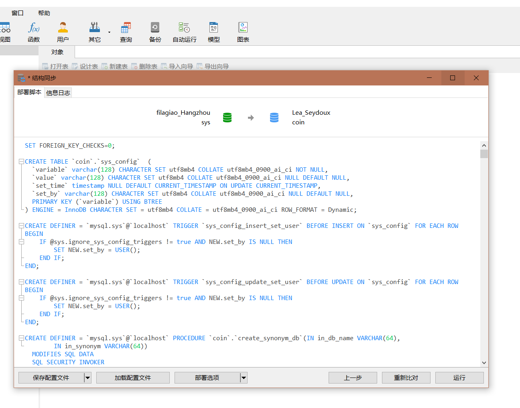The height and width of the screenshot is (408, 520).
Task: Click the filagiao_Hangzhou source connection name
Action: click(183, 113)
